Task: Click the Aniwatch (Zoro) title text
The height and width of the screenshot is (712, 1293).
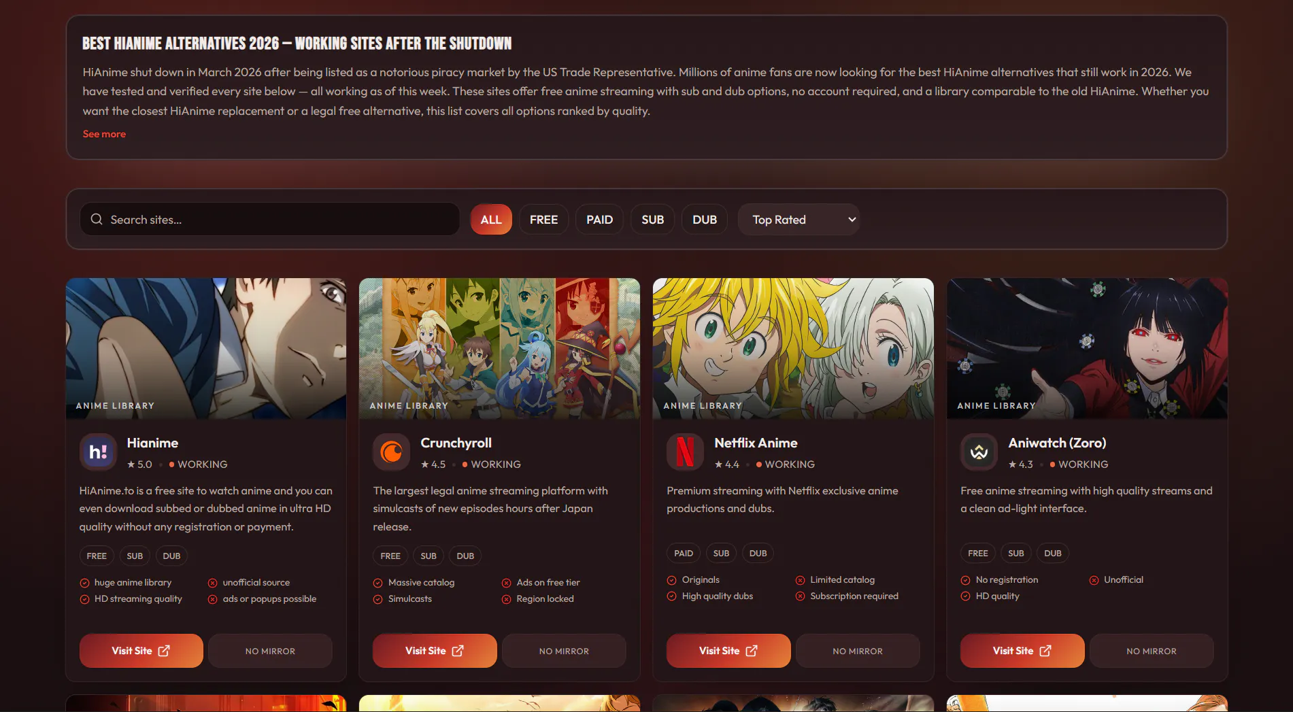Action: 1057,443
